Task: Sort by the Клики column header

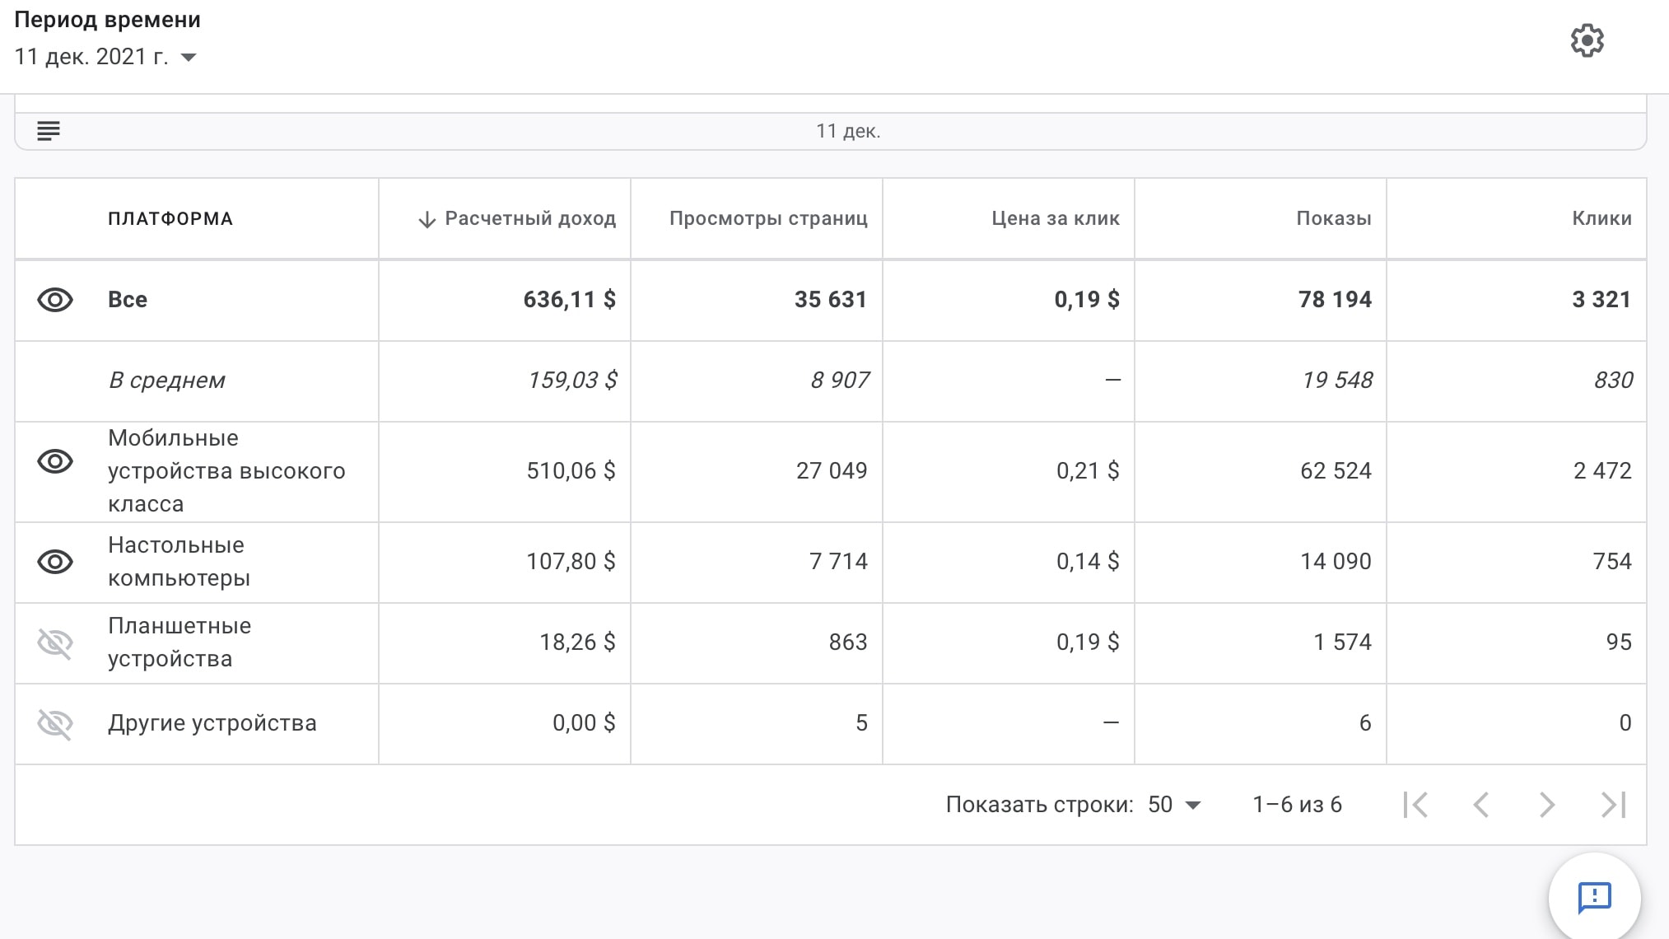Action: tap(1601, 218)
